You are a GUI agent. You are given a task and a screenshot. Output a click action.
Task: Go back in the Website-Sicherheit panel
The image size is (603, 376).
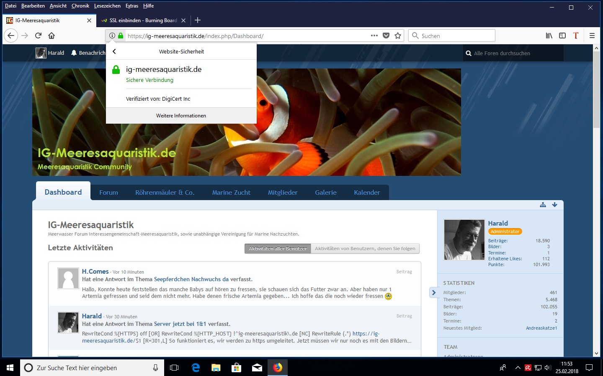point(114,51)
